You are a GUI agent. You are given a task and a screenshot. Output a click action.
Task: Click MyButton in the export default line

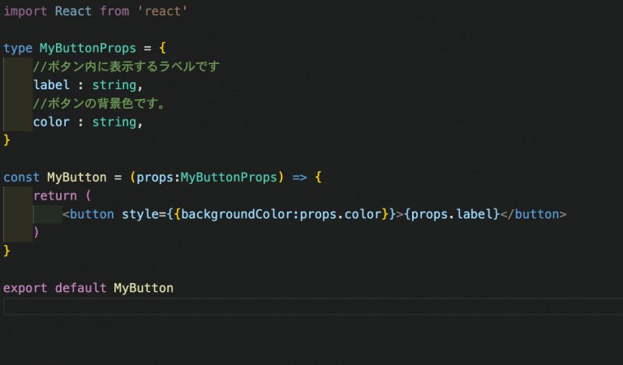click(x=143, y=288)
